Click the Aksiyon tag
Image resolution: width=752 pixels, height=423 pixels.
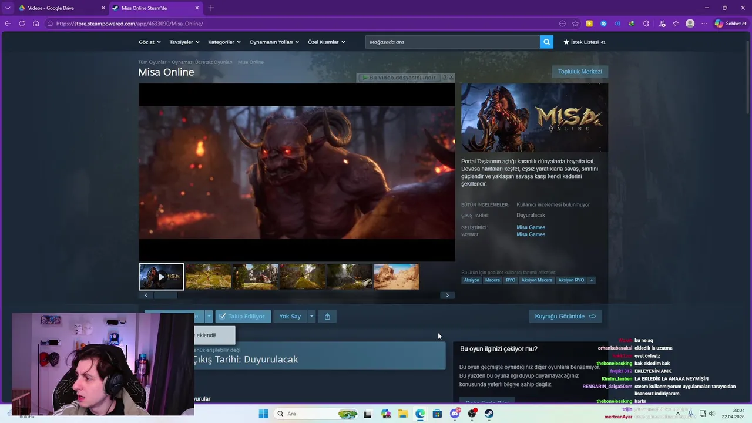click(x=471, y=280)
